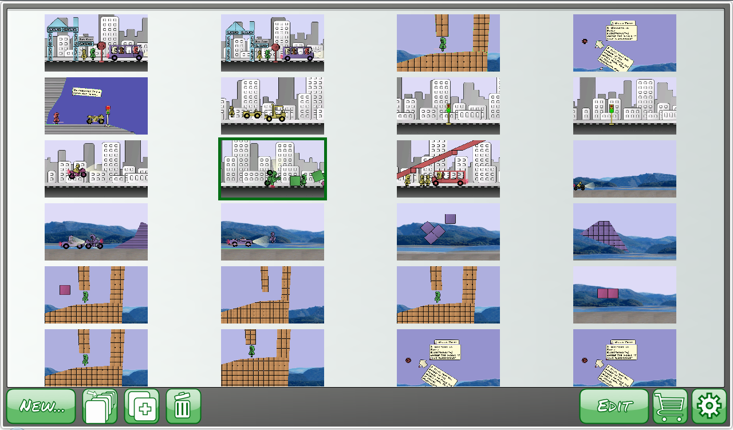The height and width of the screenshot is (430, 733).
Task: Select the two pink blocks lake thumbnail
Action: pyautogui.click(x=625, y=295)
